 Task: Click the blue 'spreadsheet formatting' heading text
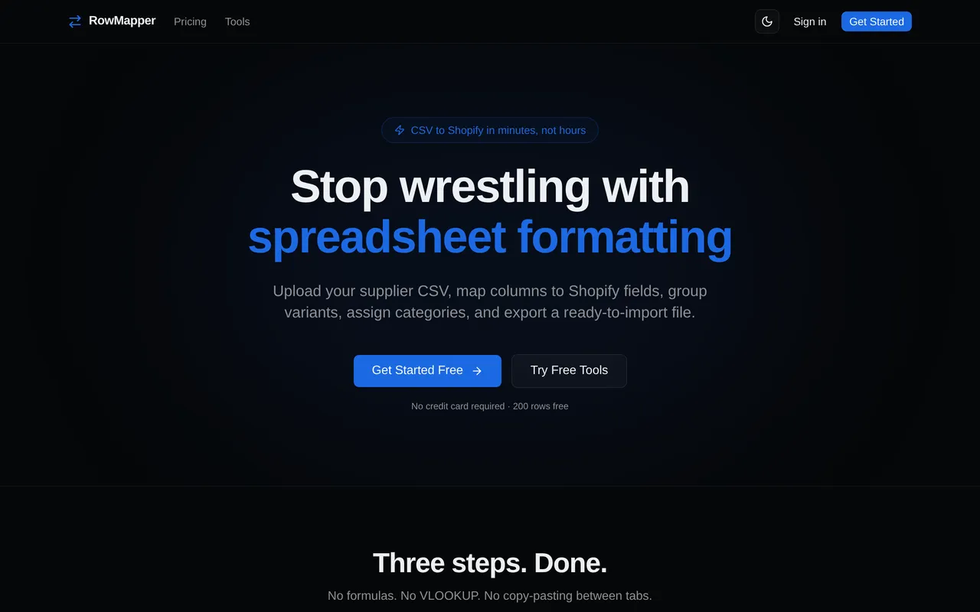490,236
